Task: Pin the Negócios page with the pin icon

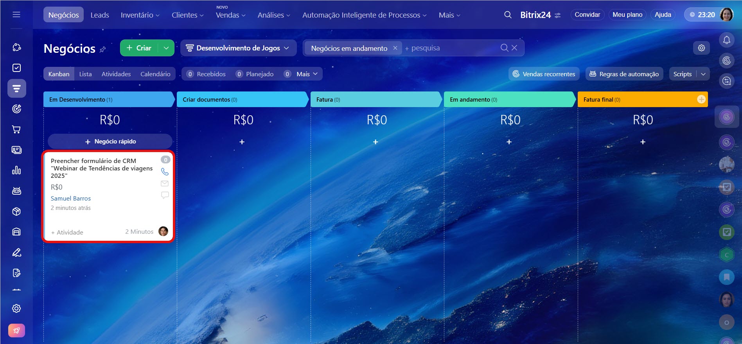Action: pyautogui.click(x=103, y=49)
